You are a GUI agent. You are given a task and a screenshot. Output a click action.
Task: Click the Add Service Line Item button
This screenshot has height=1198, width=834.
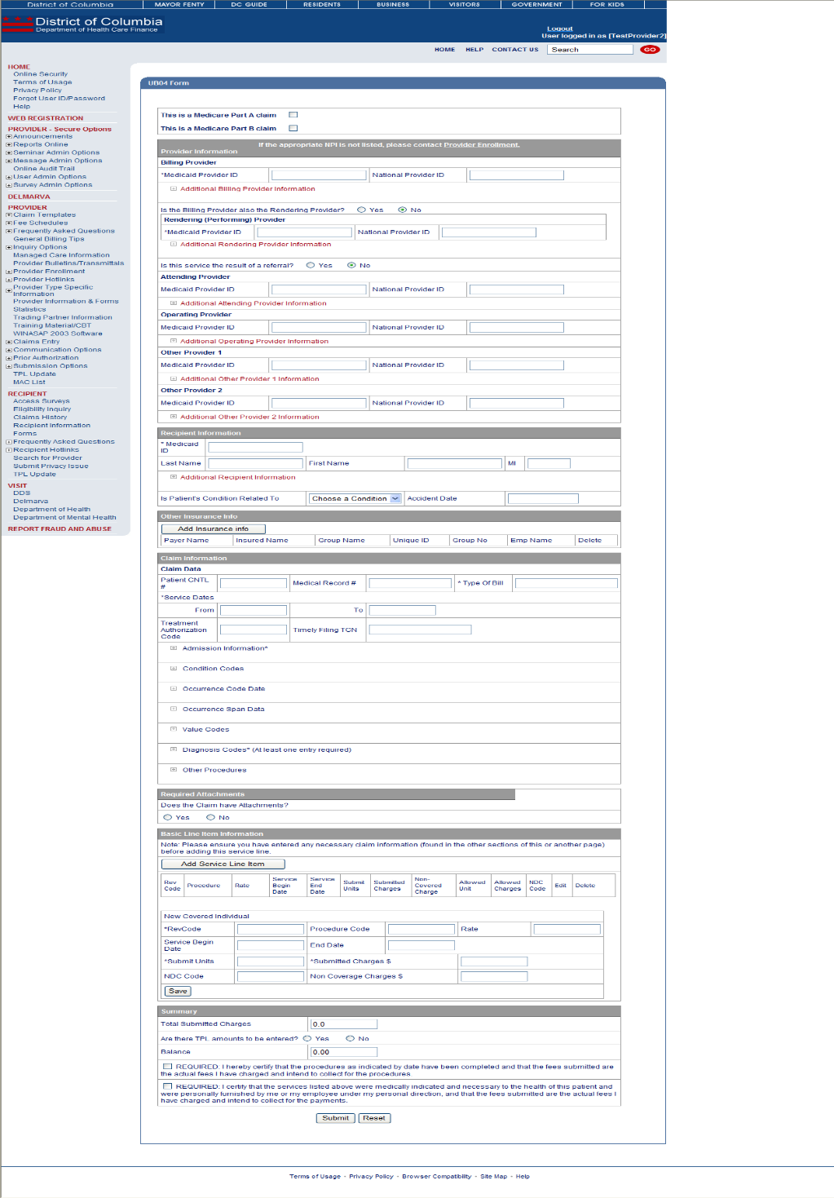coord(223,864)
